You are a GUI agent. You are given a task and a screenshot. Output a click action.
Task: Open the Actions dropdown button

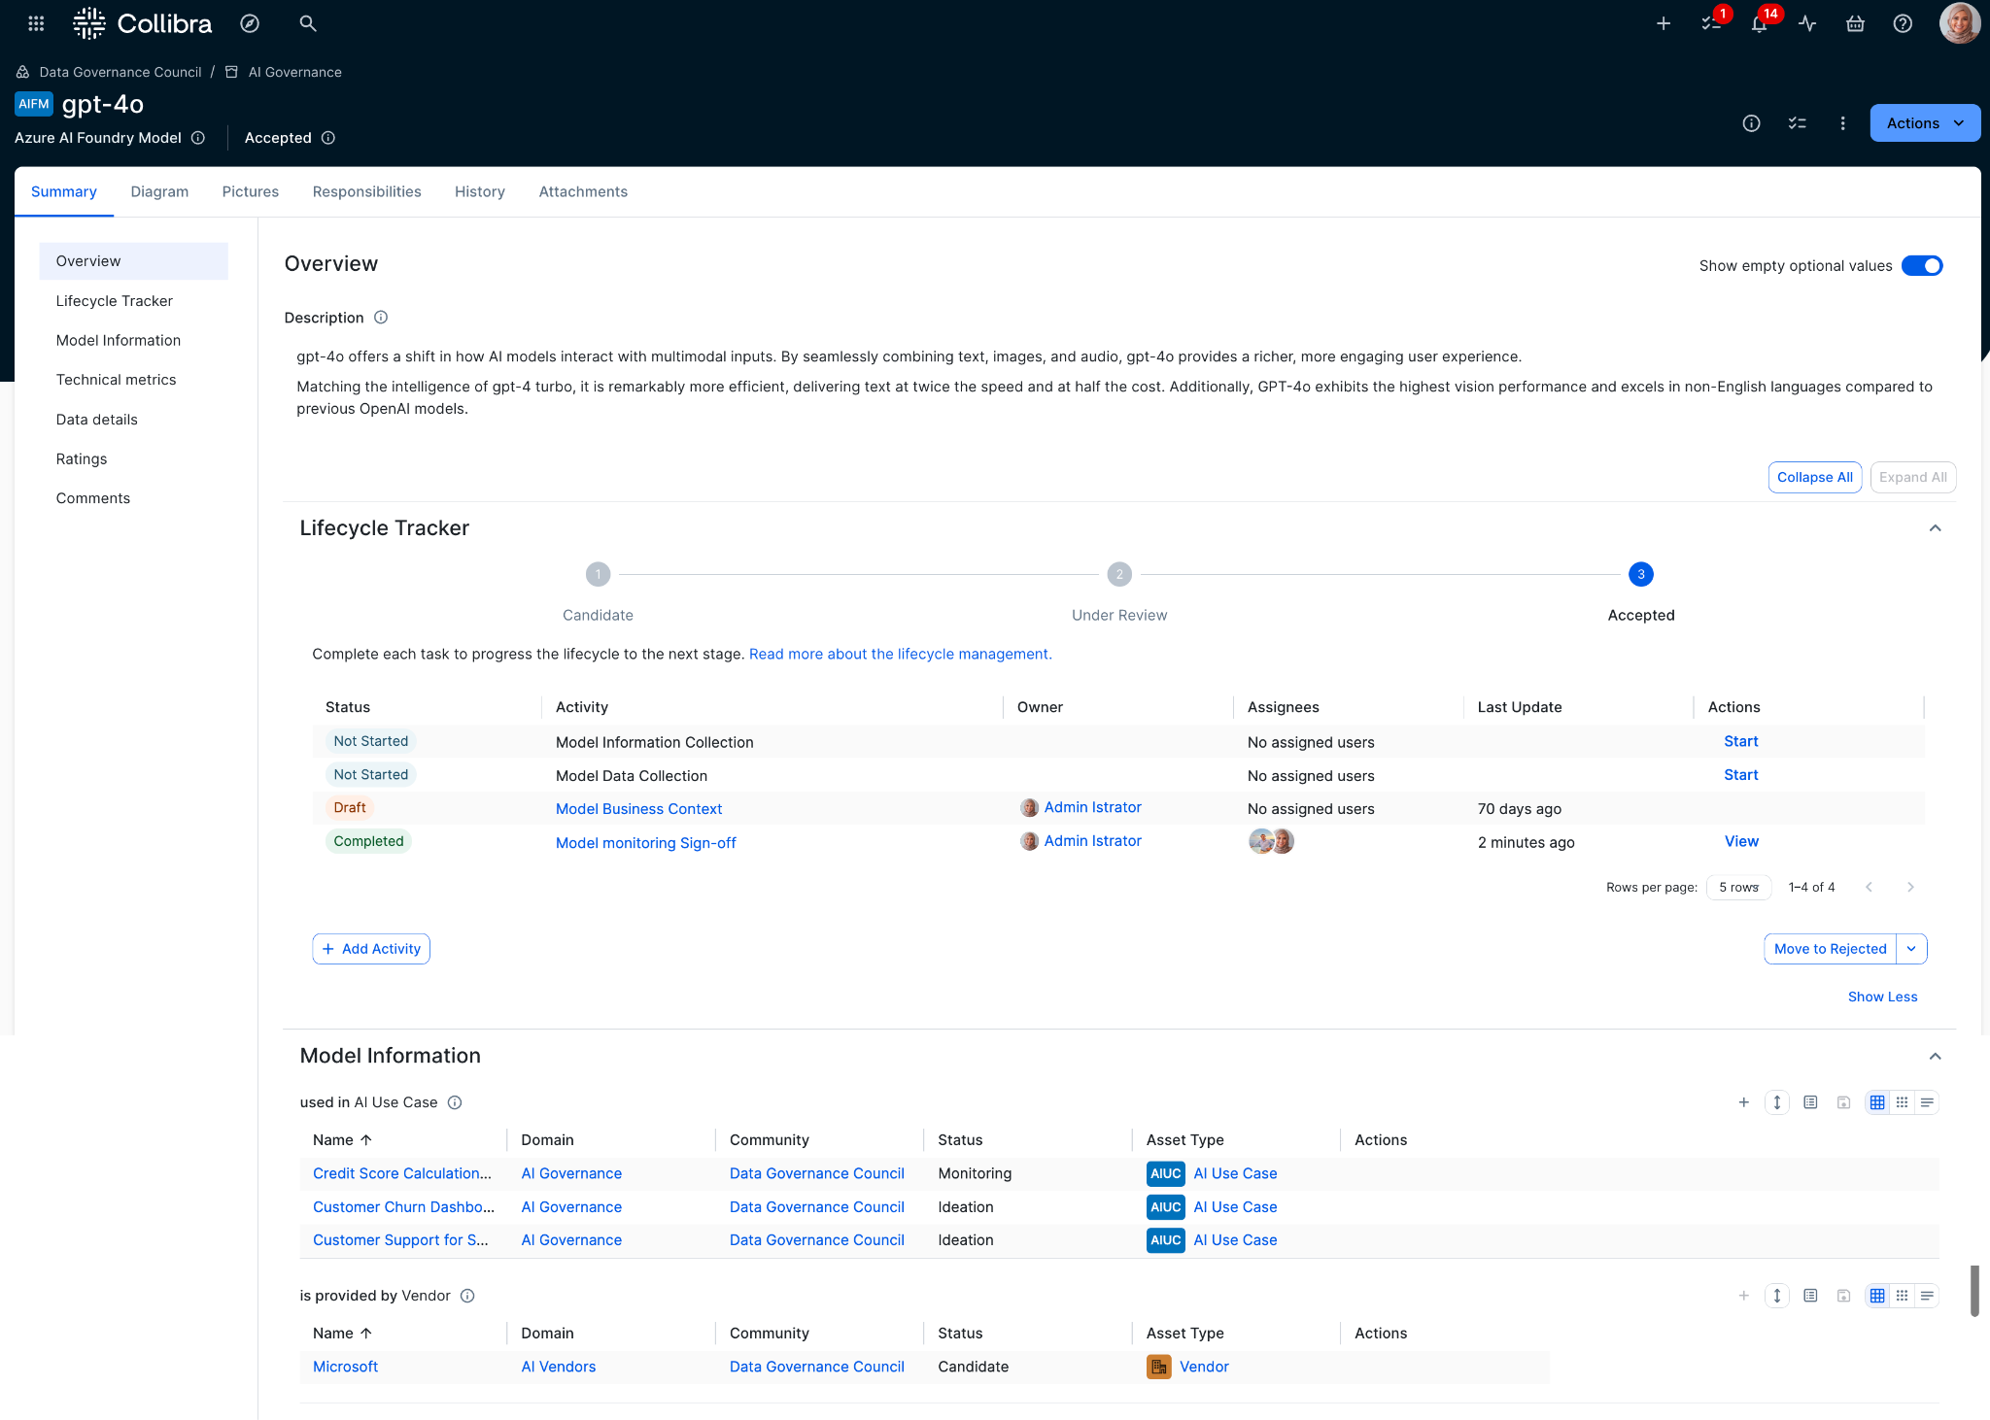[1925, 123]
